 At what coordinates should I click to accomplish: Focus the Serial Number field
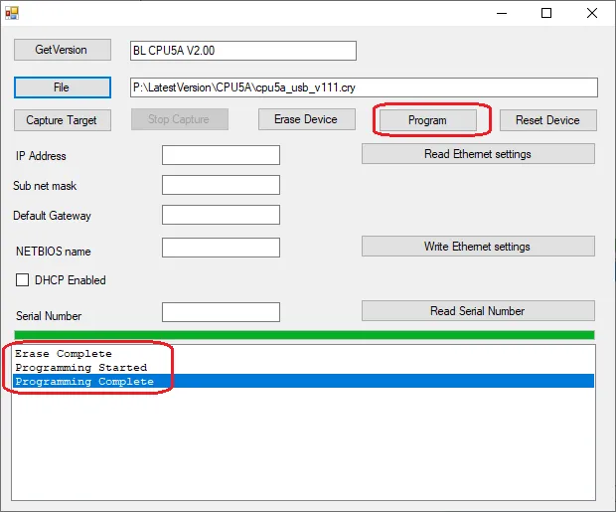[221, 312]
